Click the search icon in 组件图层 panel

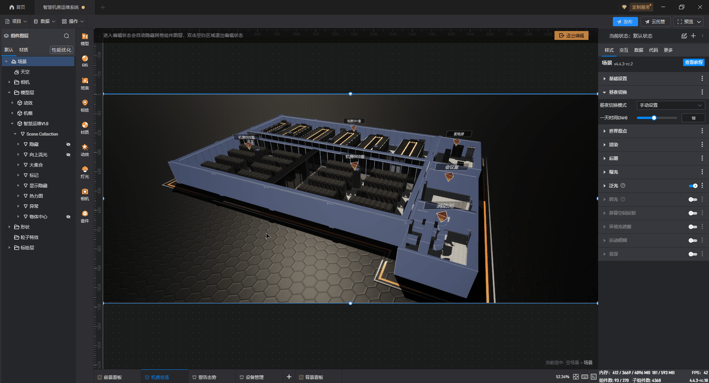[67, 36]
